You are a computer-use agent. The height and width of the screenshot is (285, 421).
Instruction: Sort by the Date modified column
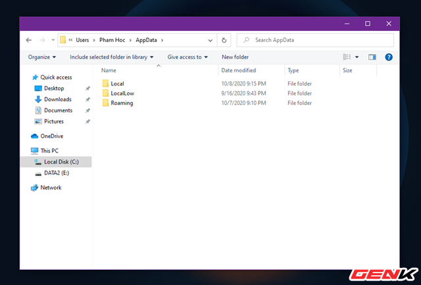239,70
